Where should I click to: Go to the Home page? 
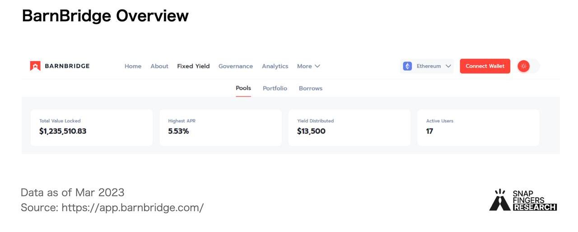(133, 66)
